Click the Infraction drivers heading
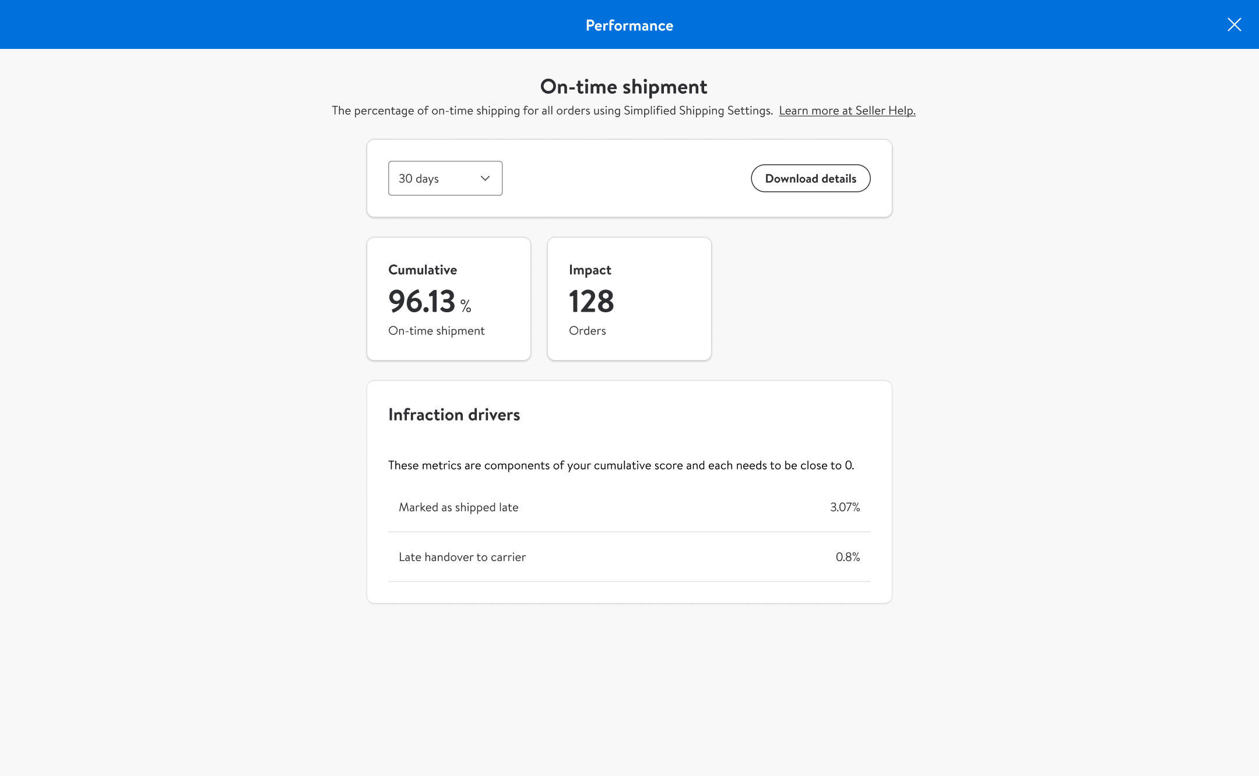Image resolution: width=1259 pixels, height=776 pixels. click(454, 415)
